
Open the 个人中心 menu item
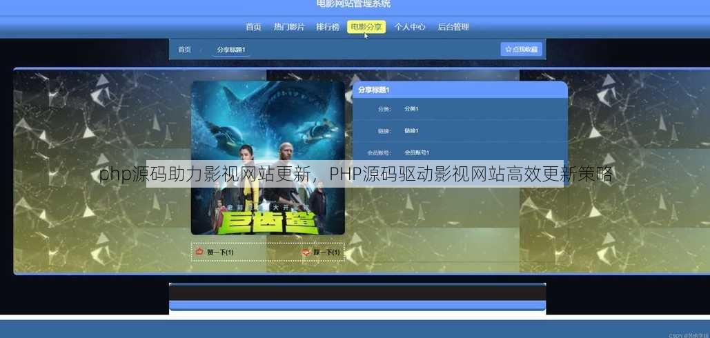pyautogui.click(x=410, y=27)
